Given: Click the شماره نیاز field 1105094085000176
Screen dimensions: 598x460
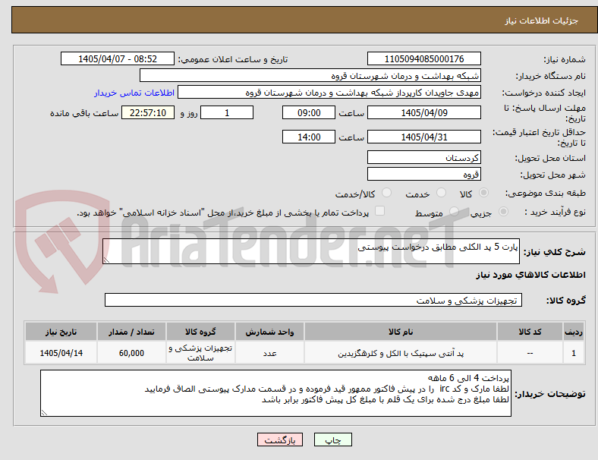Looking at the screenshot, I should click(x=423, y=58).
